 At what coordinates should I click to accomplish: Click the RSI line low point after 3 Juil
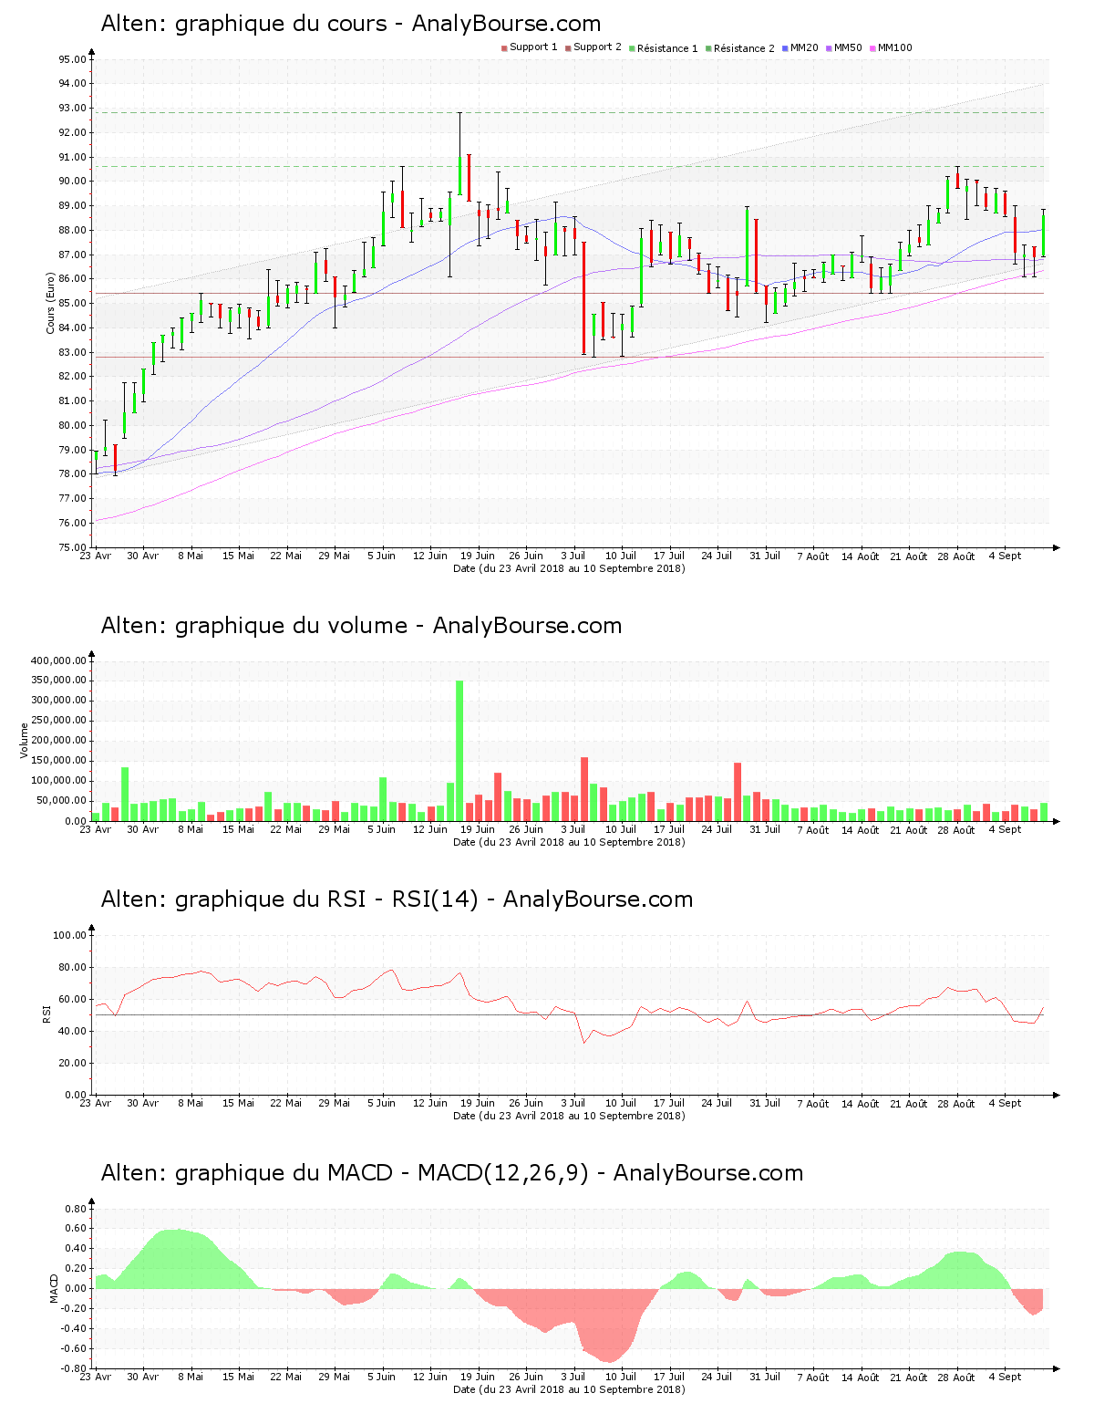(x=584, y=1042)
